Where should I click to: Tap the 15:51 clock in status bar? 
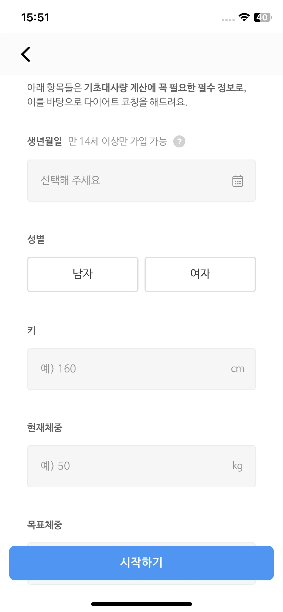[x=35, y=18]
